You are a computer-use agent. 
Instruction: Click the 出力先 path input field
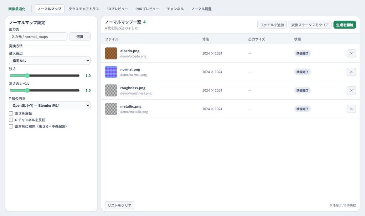[x=38, y=37]
